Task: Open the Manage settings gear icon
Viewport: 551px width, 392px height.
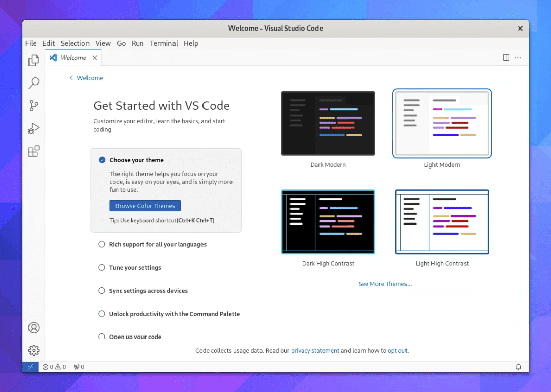Action: tap(33, 350)
